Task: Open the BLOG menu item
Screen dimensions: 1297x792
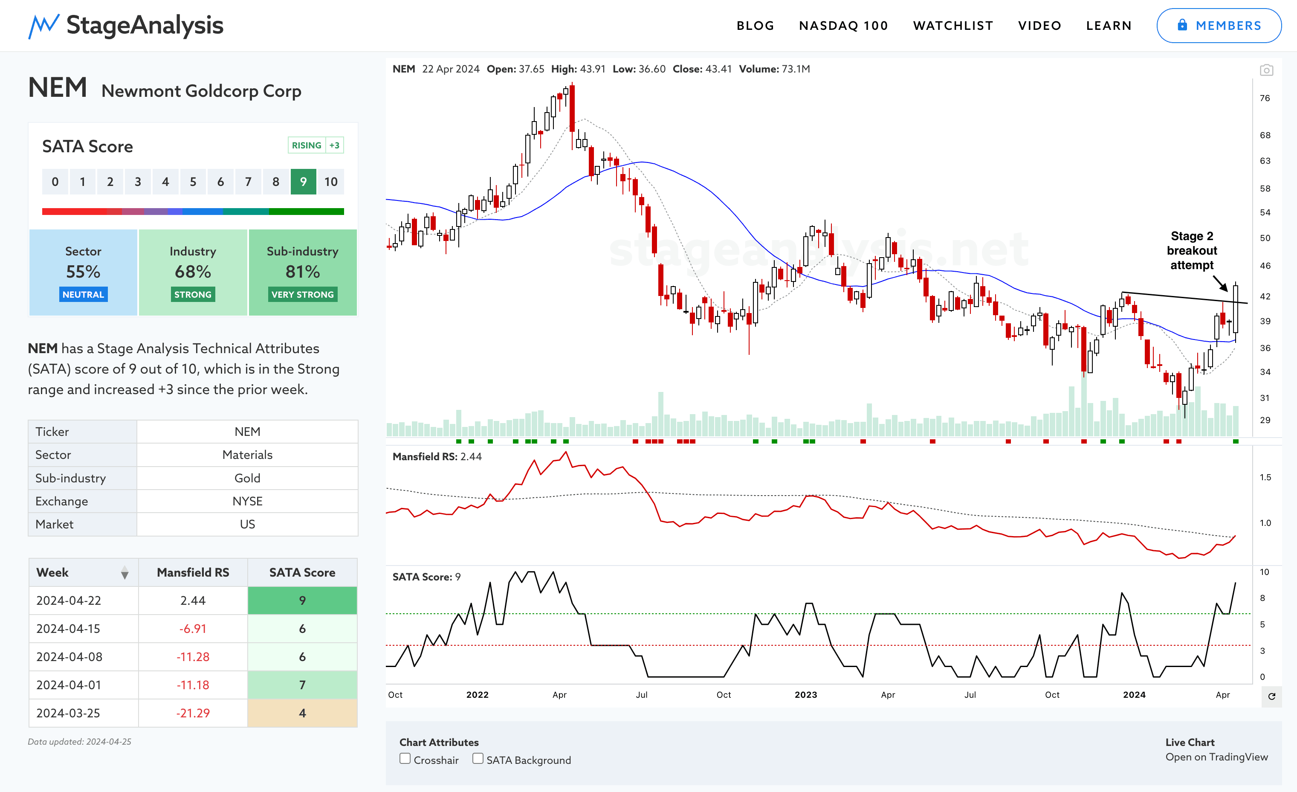Action: [x=756, y=26]
